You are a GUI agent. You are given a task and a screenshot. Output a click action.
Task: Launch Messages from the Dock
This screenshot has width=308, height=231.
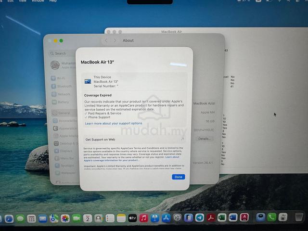(x=20, y=218)
